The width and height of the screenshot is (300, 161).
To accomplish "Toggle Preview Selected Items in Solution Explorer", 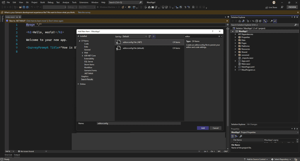I will [x=275, y=21].
